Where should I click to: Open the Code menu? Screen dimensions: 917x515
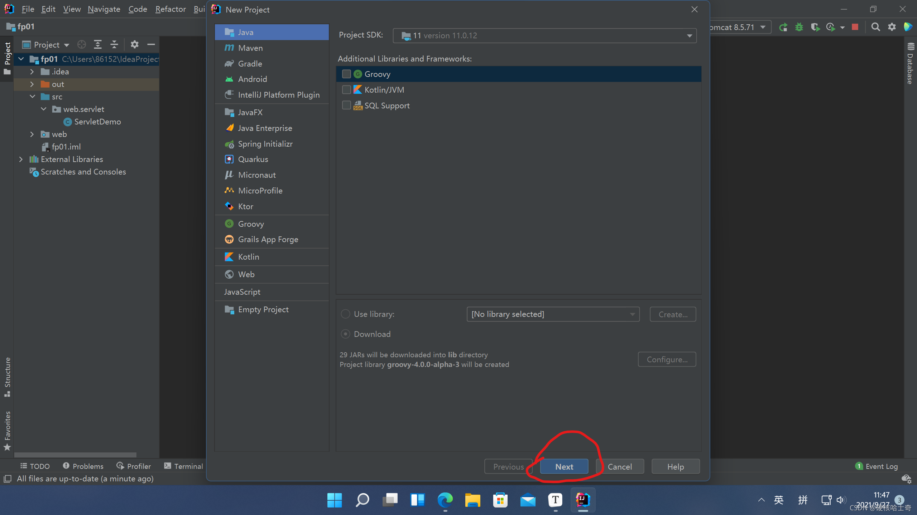point(138,9)
